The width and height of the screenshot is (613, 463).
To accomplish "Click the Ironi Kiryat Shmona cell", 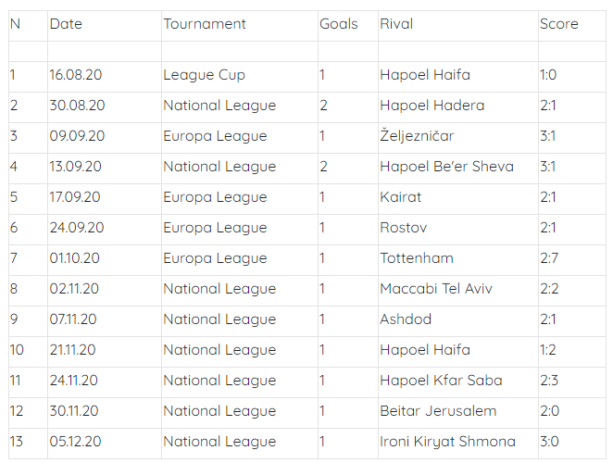I will point(447,442).
